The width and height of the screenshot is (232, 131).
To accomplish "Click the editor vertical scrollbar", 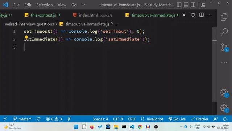I will 214,65.
